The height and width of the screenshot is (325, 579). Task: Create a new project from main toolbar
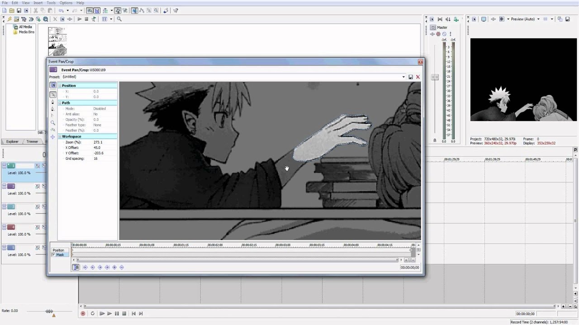point(4,10)
